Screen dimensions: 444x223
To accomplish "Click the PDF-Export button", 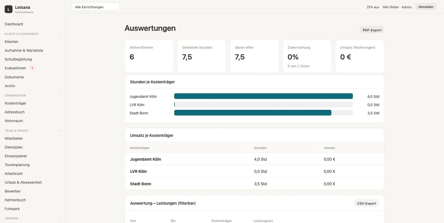I will (372, 30).
